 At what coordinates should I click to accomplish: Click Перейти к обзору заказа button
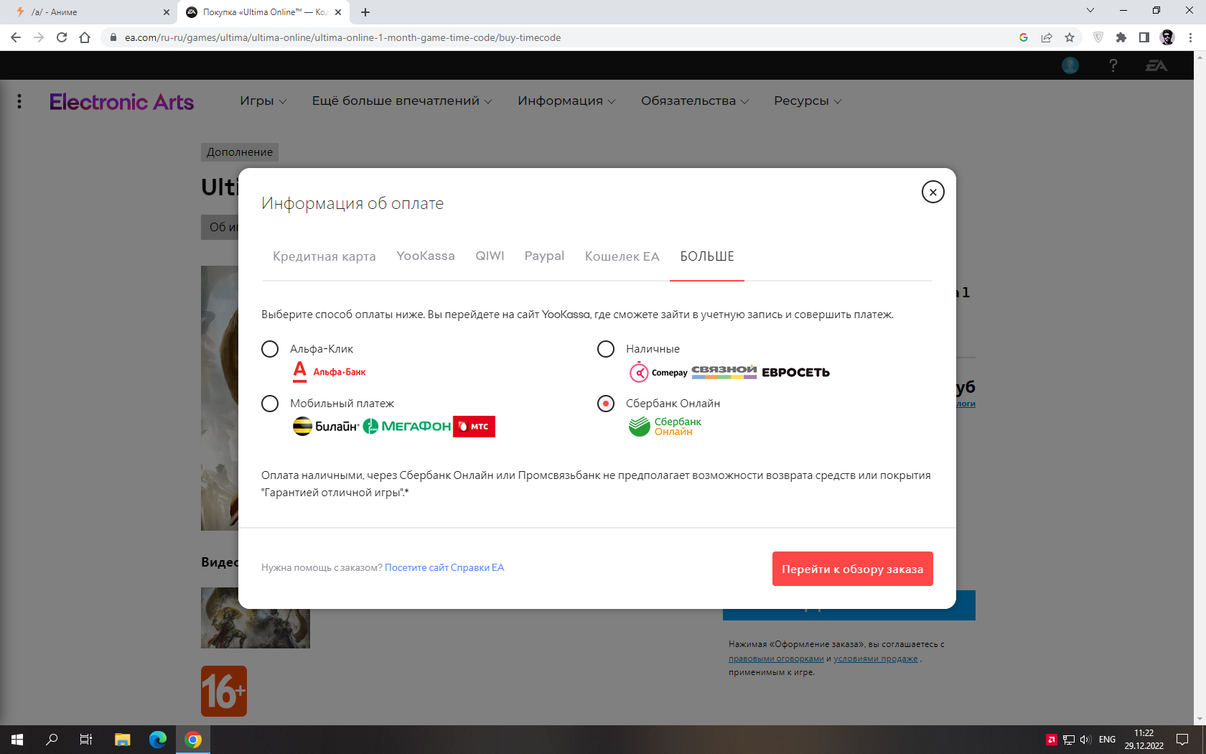click(x=853, y=569)
